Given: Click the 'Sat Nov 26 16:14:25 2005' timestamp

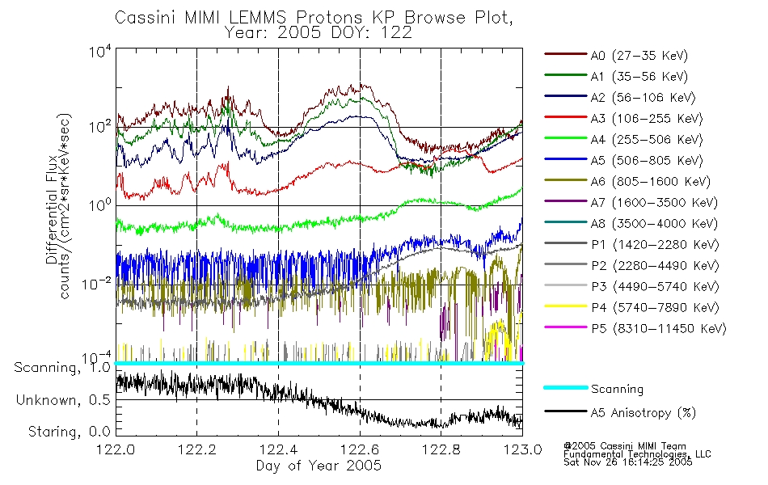Looking at the screenshot, I should [x=628, y=462].
